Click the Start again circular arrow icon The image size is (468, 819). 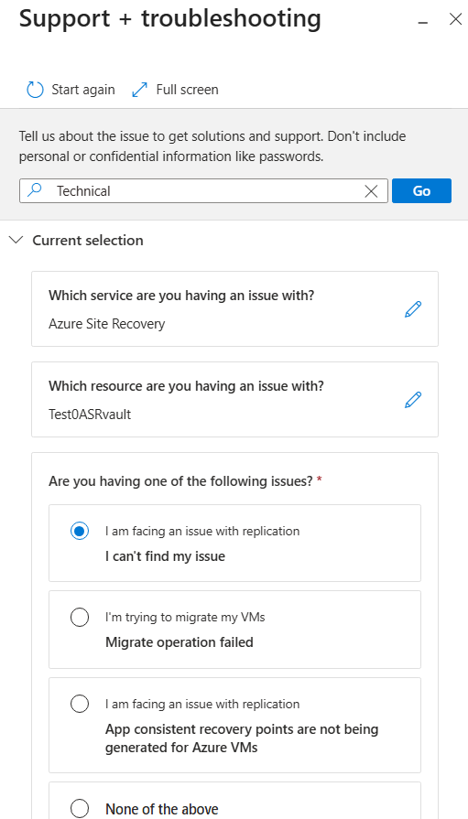point(35,90)
